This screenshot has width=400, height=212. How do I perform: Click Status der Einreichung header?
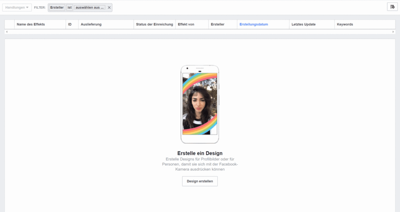pos(154,24)
